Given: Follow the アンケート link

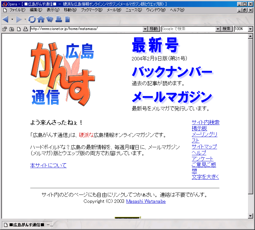Looking at the screenshot, I should [x=202, y=159].
